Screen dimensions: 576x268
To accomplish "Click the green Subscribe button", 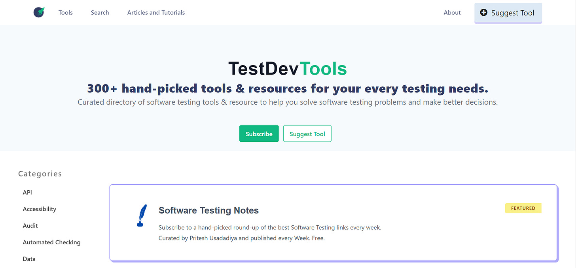I will tap(259, 134).
